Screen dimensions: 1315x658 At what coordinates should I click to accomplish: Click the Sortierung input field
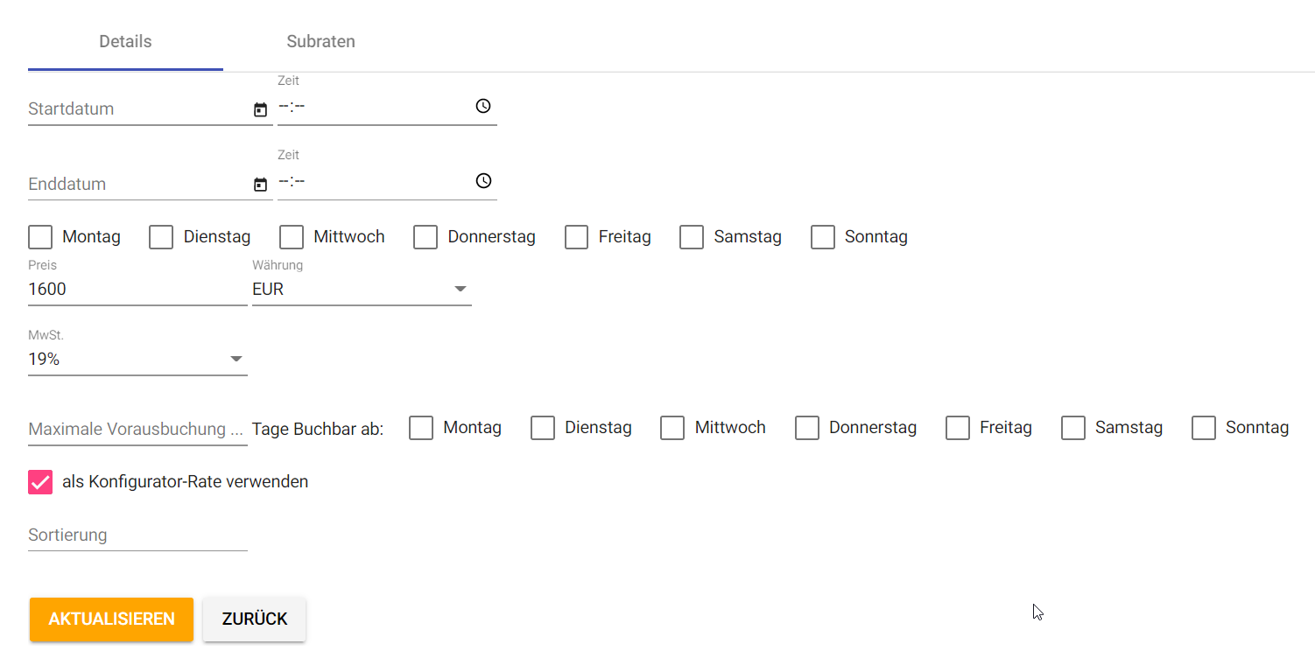(137, 535)
